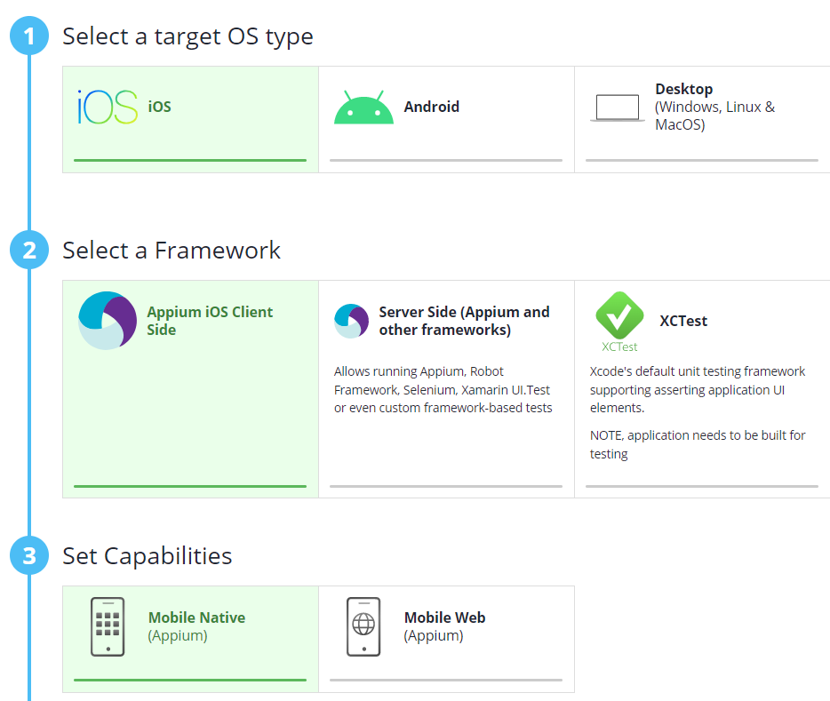Select Mobile Web (Appium) capability
Screen dimensions: 830x701
[x=444, y=626]
